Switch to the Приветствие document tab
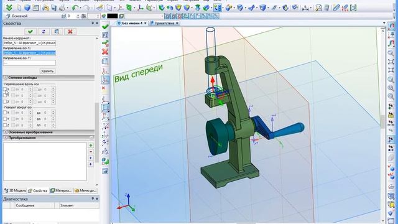The height and width of the screenshot is (224, 398). pyautogui.click(x=164, y=23)
